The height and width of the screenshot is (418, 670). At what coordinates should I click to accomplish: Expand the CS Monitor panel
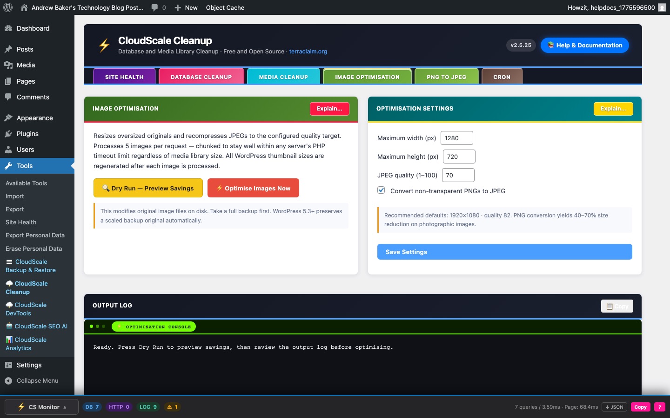tap(42, 407)
